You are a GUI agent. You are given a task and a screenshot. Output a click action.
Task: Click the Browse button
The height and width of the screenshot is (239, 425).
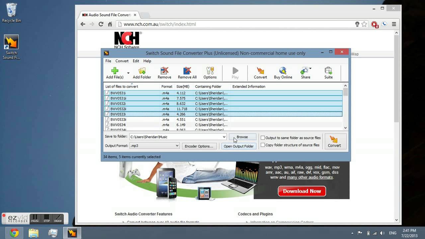coord(242,137)
